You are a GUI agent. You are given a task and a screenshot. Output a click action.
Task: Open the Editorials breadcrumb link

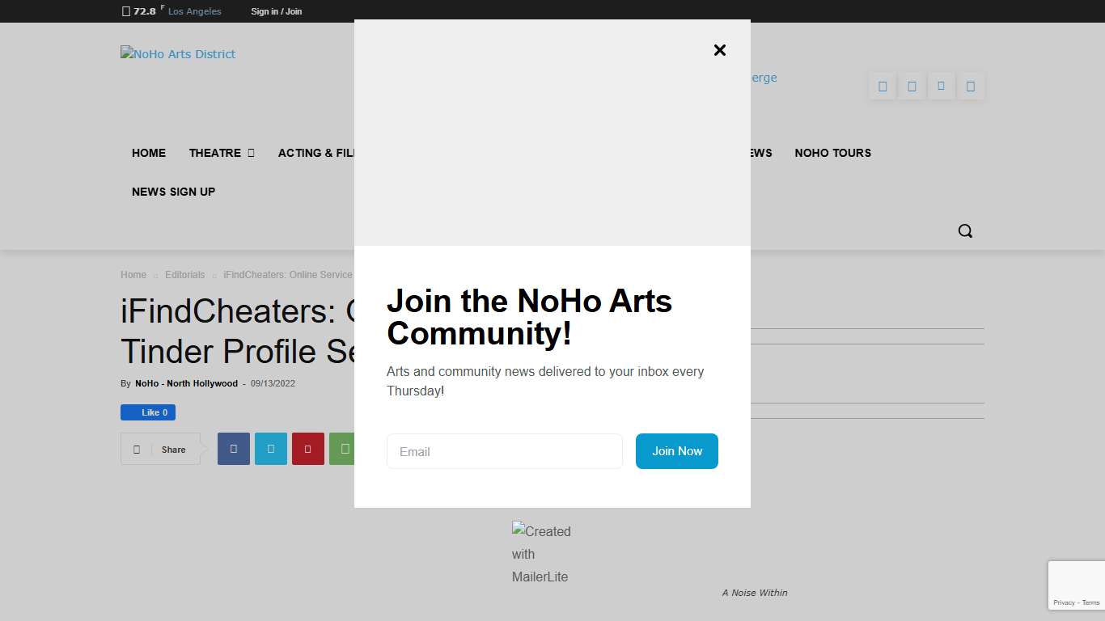[184, 275]
